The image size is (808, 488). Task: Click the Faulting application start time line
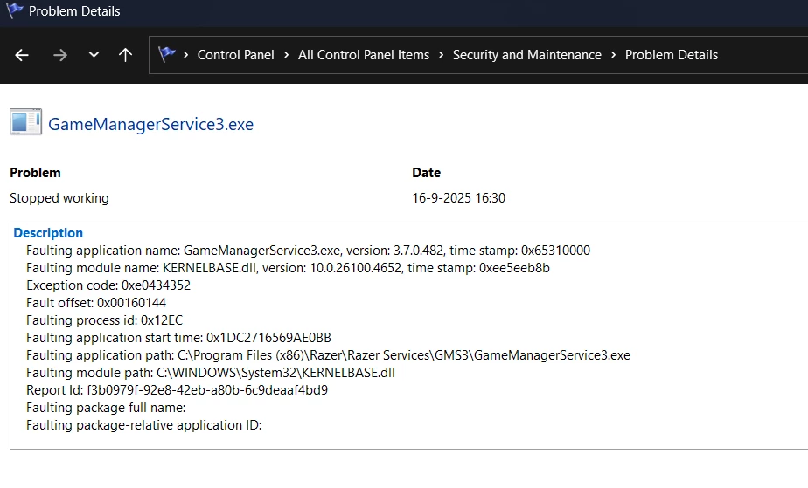point(178,338)
